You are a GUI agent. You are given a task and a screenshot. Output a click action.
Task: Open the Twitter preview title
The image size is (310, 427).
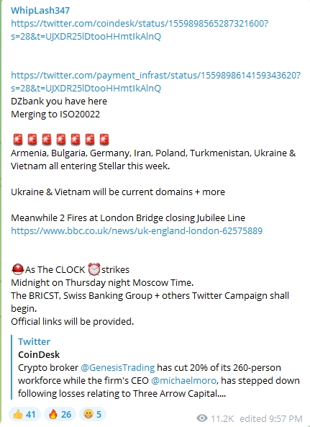pos(35,341)
